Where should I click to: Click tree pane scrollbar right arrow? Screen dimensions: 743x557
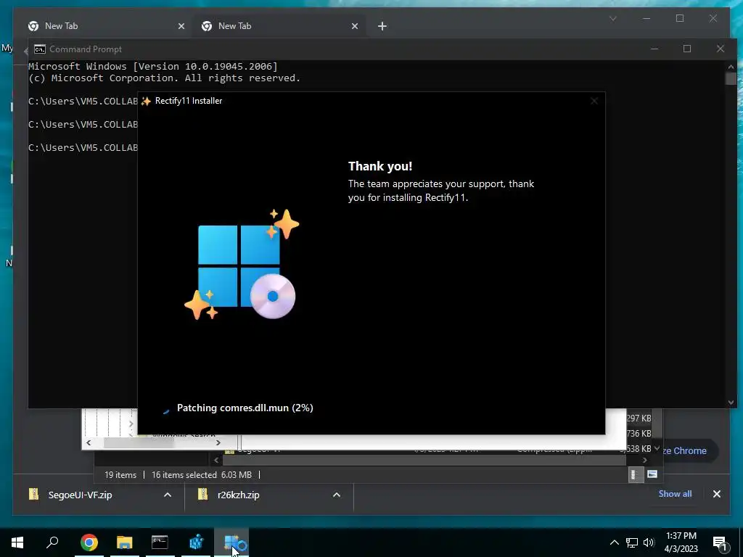pyautogui.click(x=218, y=443)
